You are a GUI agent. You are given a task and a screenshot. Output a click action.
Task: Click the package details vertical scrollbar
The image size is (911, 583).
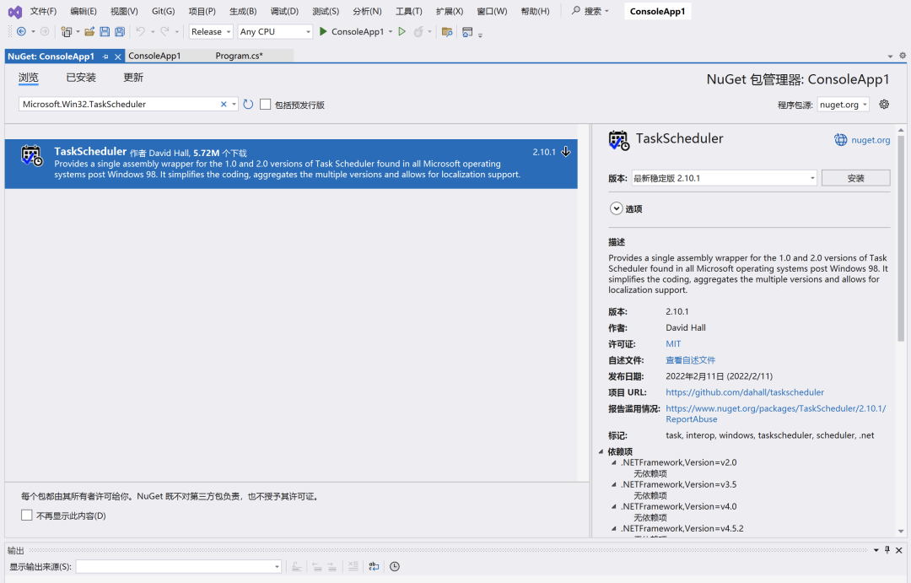901,238
